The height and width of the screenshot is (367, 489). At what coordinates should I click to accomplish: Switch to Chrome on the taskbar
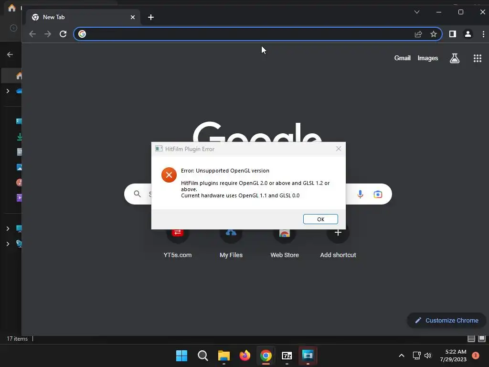pyautogui.click(x=266, y=356)
